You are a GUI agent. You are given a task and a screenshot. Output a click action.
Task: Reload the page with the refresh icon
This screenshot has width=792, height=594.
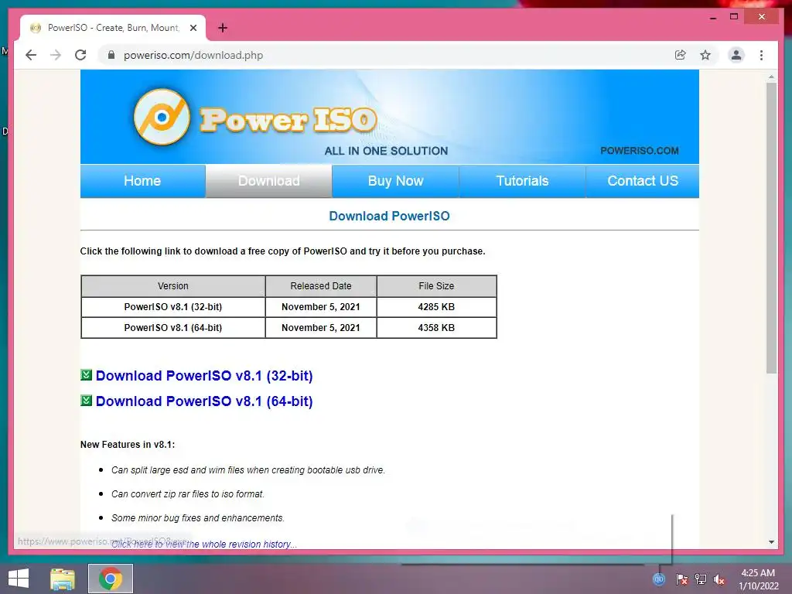(80, 55)
